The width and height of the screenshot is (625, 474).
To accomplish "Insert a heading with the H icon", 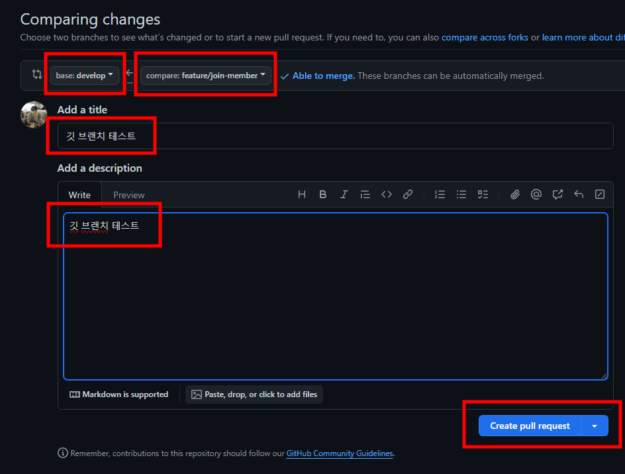I will (x=302, y=194).
